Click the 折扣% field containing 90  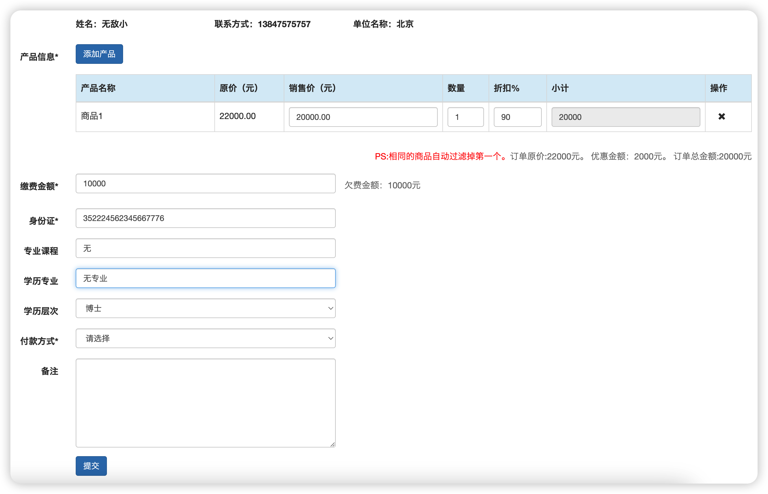(x=517, y=117)
